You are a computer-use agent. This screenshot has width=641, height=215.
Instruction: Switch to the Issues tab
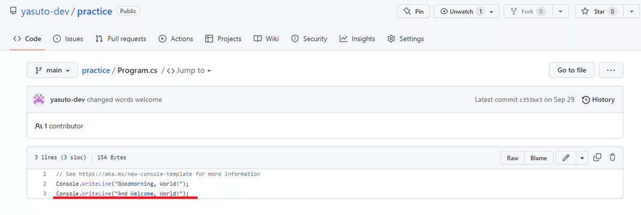pyautogui.click(x=68, y=39)
